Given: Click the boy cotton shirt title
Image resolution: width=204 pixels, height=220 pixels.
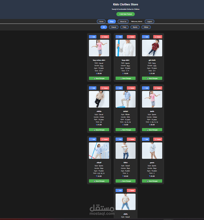Looking at the screenshot, I should (99, 60).
